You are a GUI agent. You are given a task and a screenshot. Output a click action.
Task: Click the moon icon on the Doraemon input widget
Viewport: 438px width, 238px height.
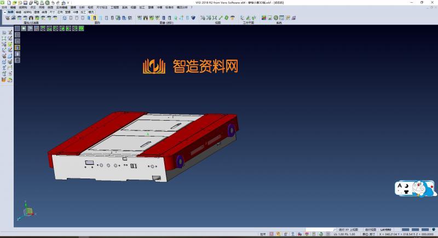pyautogui.click(x=407, y=186)
